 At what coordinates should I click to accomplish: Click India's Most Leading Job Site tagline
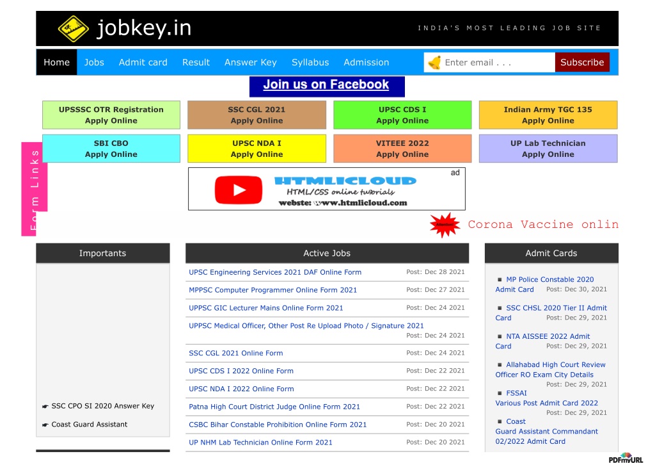(510, 28)
